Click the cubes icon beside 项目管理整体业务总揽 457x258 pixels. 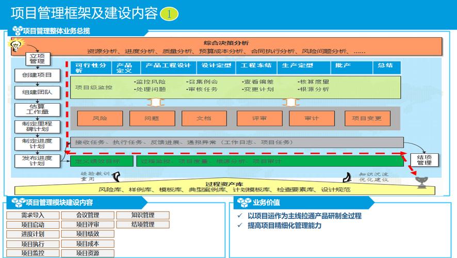tap(17, 30)
